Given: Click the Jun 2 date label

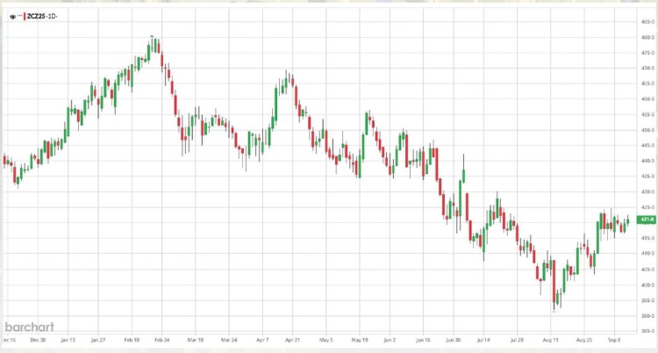Looking at the screenshot, I should pos(390,338).
